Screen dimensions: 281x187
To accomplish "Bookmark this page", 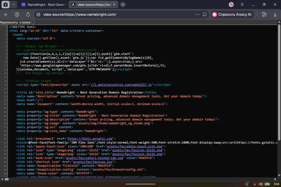I will click(x=205, y=15).
